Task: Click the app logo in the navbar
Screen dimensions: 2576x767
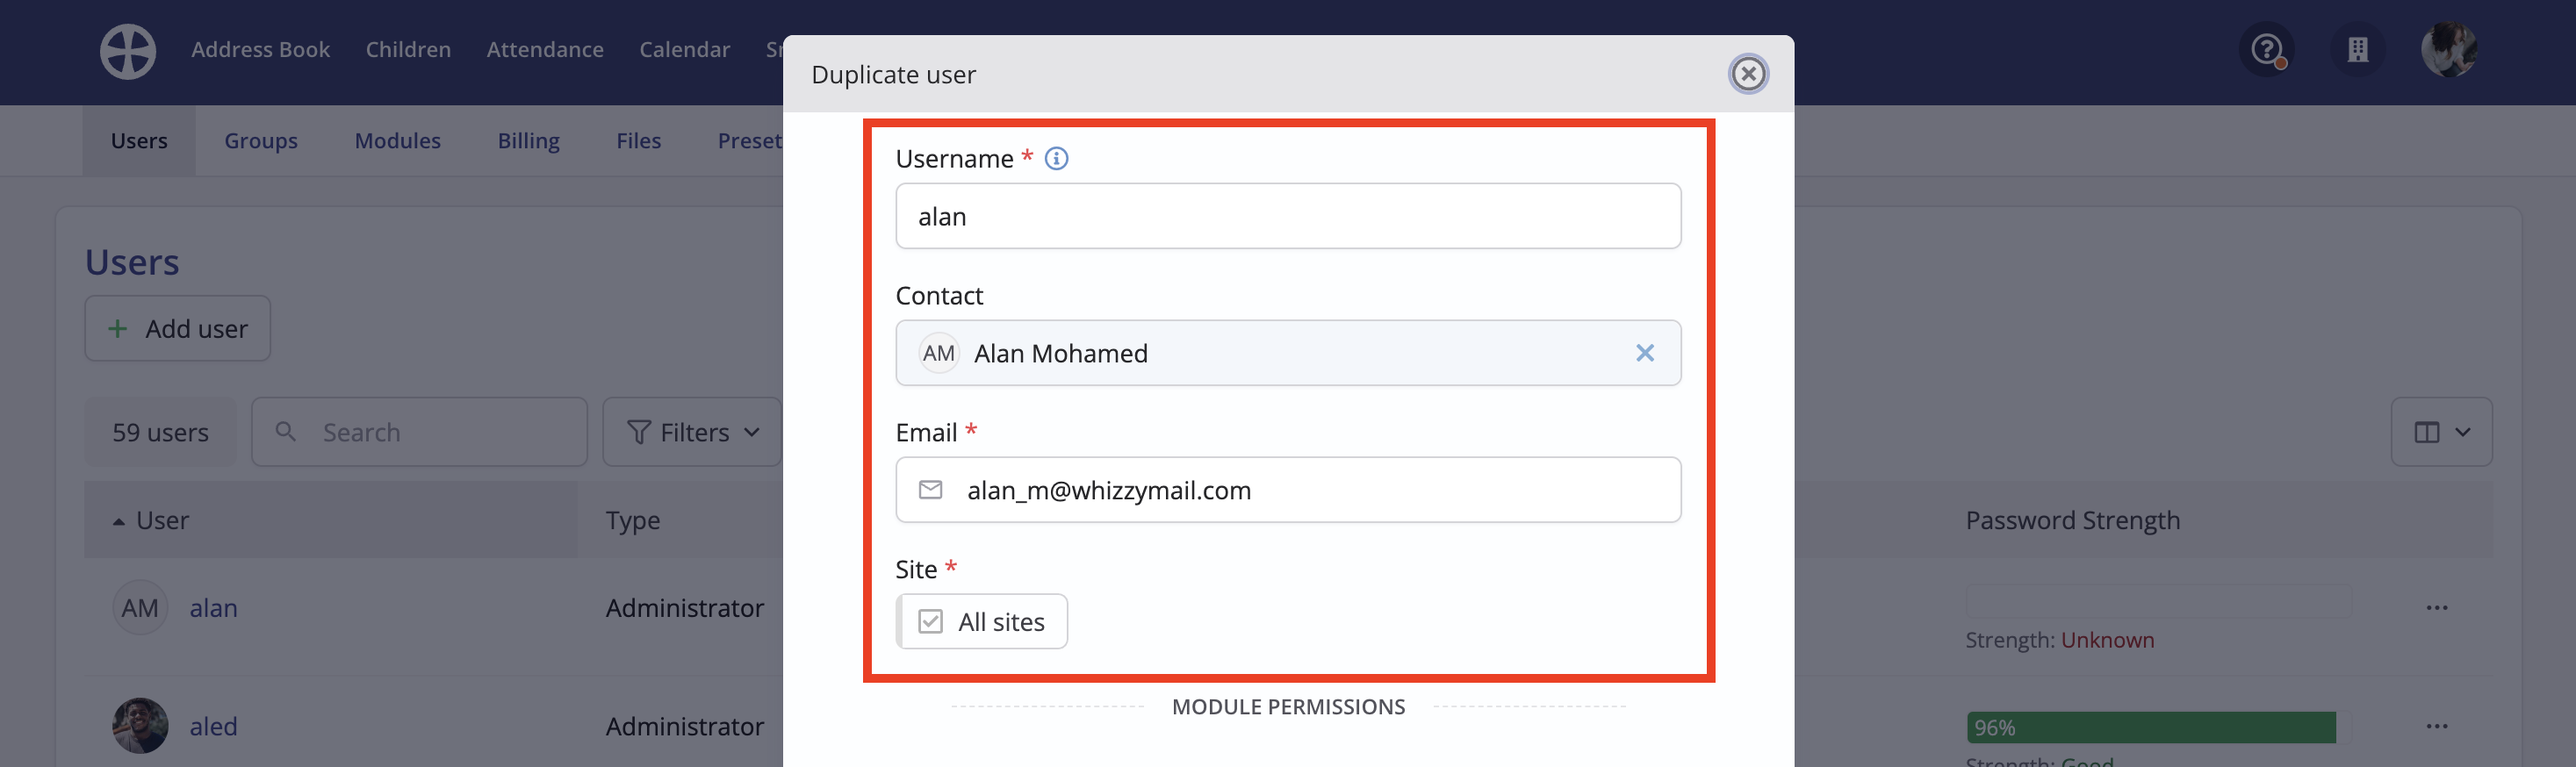Action: (x=128, y=51)
